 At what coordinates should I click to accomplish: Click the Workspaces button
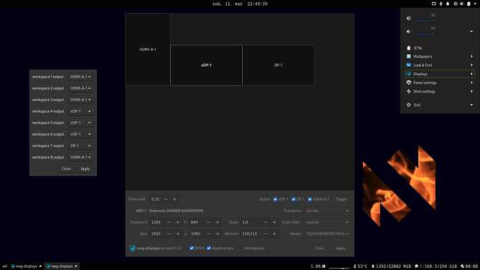point(255,248)
